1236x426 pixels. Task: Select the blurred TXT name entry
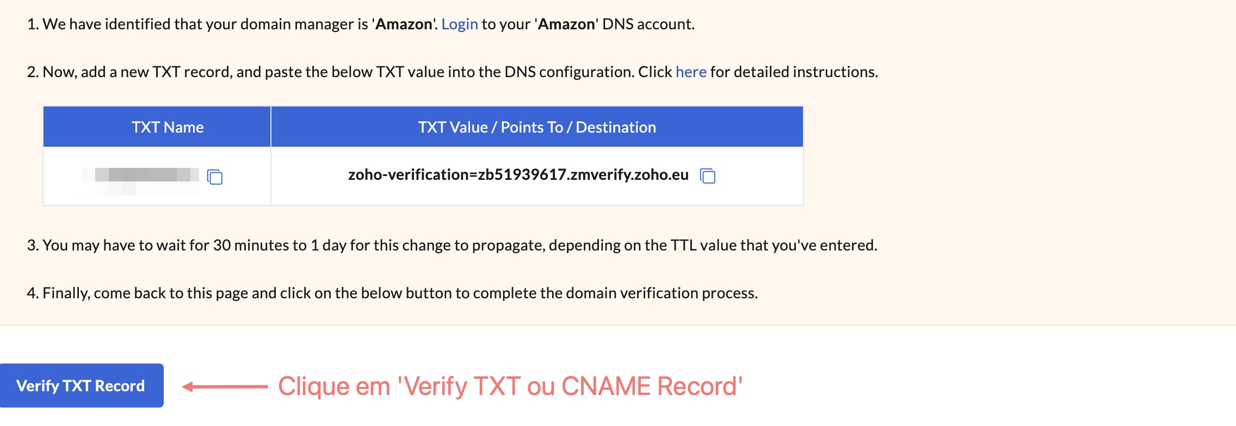143,175
